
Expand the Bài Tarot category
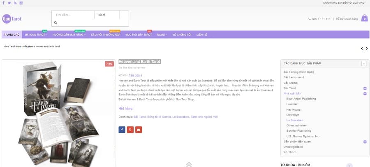tap(365, 88)
